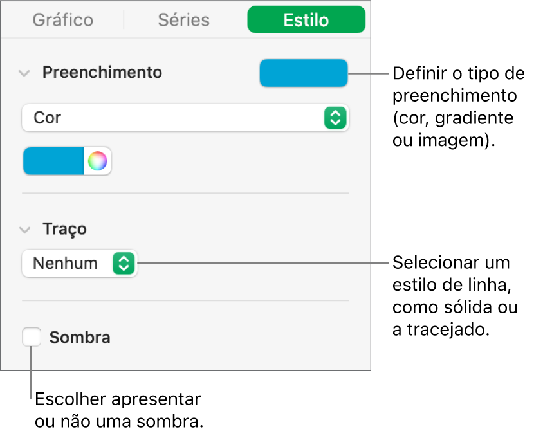Viewport: 534px width, 438px height.
Task: Click the callout text about line style
Action: 455,296
